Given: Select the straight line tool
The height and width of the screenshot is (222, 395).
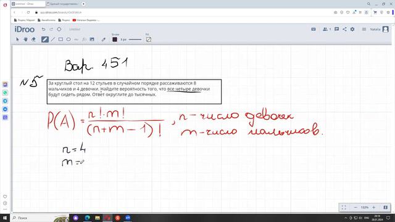Looking at the screenshot, I should pos(53,39).
